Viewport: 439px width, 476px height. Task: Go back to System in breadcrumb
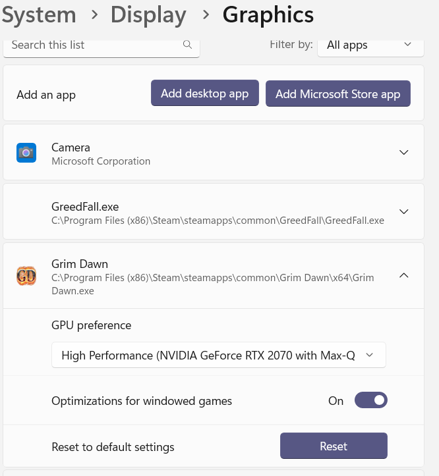pos(38,14)
